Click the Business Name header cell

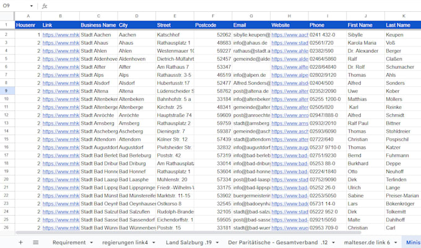point(98,25)
